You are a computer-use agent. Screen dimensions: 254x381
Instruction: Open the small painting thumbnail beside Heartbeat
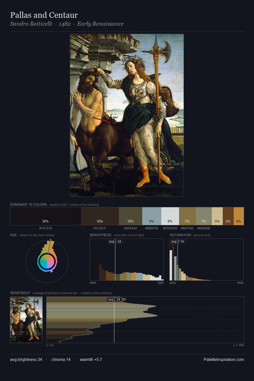tap(26, 320)
